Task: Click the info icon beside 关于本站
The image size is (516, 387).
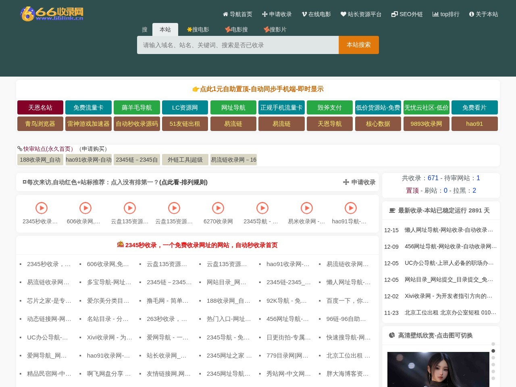Action: click(471, 14)
